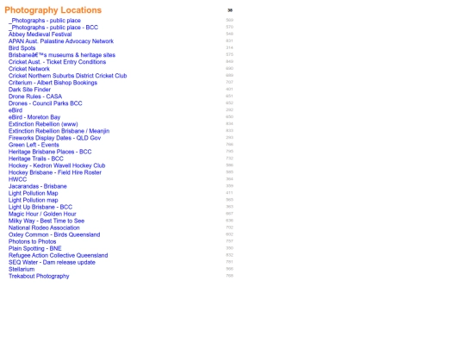Open Refugee Action Collective Queensland link
Screen dimensions: 465x349
[59, 256]
